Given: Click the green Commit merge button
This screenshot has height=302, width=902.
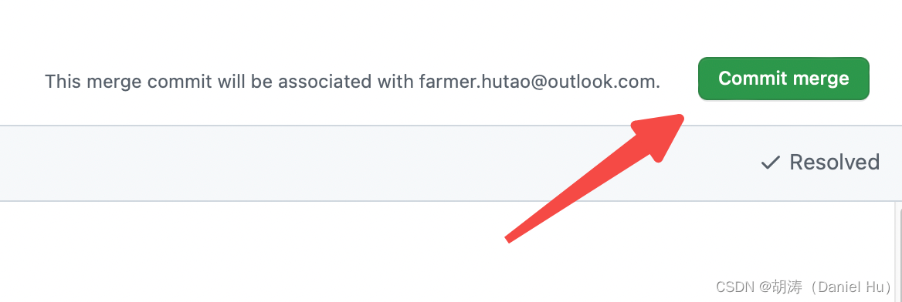Looking at the screenshot, I should pos(784,79).
